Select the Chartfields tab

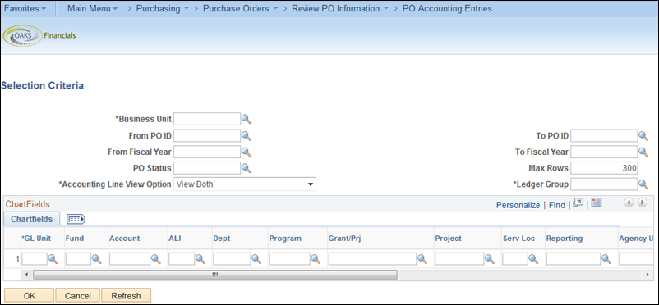tap(32, 219)
